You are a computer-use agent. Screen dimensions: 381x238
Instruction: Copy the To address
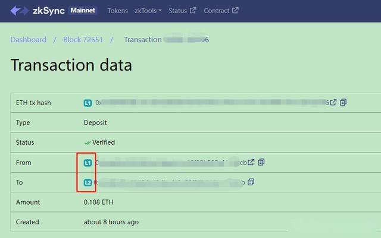coord(251,182)
